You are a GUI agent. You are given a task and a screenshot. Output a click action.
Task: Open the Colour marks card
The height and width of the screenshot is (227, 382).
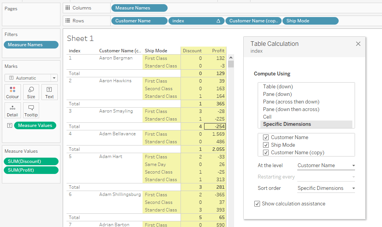pyautogui.click(x=13, y=92)
